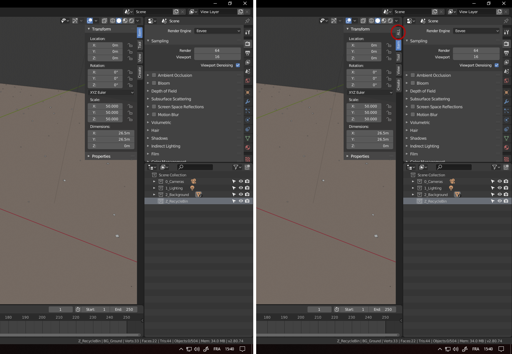The image size is (512, 354).
Task: Click new scene icon in left top bar
Action: point(176,12)
